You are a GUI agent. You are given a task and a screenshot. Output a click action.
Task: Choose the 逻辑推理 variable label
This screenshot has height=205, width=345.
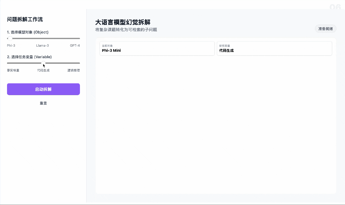[x=74, y=70]
